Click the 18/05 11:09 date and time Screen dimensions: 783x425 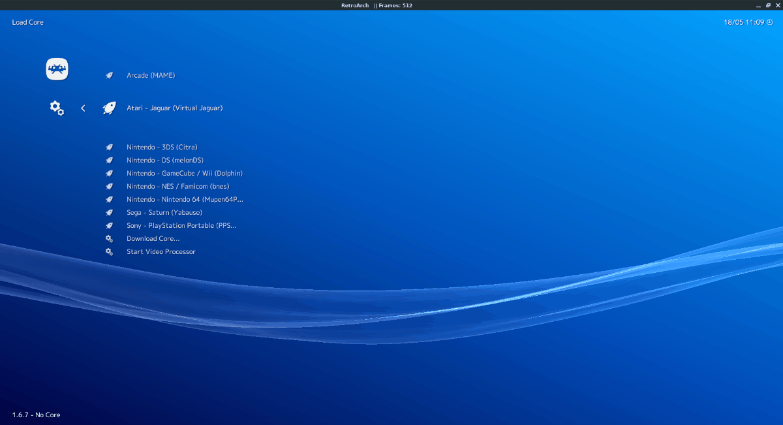point(743,22)
